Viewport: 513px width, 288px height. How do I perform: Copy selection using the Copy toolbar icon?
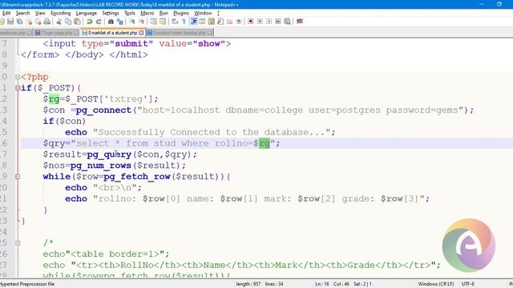pos(68,22)
